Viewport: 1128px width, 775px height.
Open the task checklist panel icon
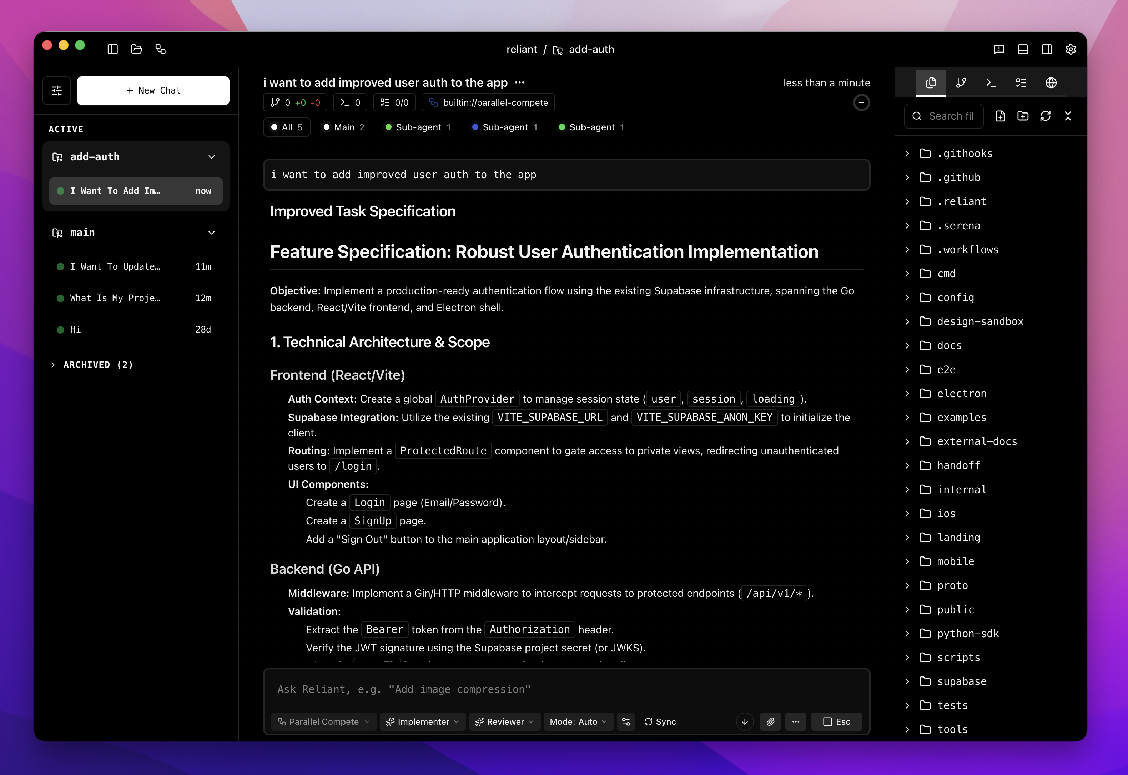(x=1021, y=82)
